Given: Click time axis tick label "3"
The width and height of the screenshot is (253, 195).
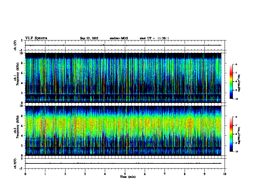Looking at the screenshot, I should coord(85,174).
